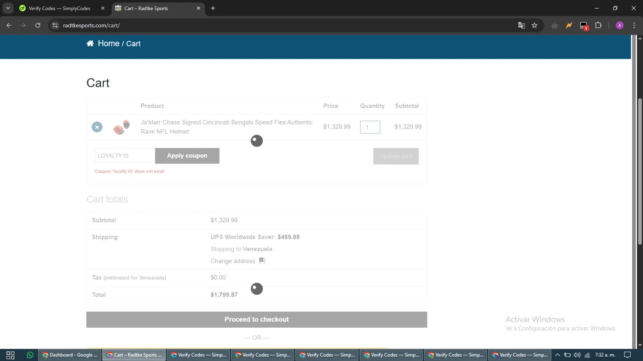This screenshot has width=643, height=361.
Task: Click the Tax value $0.00
Action: tap(218, 278)
